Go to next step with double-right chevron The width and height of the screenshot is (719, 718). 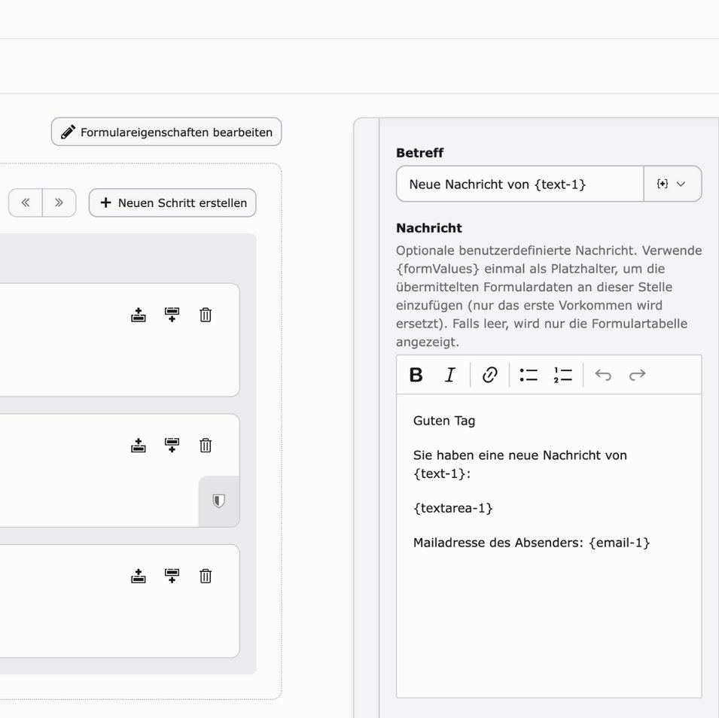(x=59, y=202)
